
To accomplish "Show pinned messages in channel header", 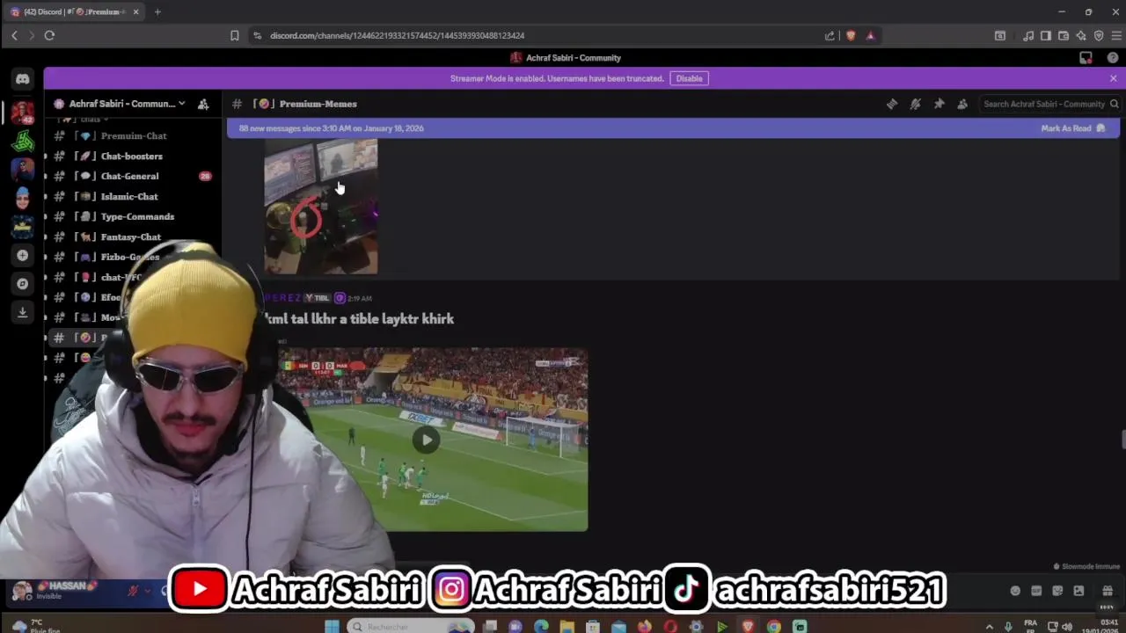I will coord(940,104).
